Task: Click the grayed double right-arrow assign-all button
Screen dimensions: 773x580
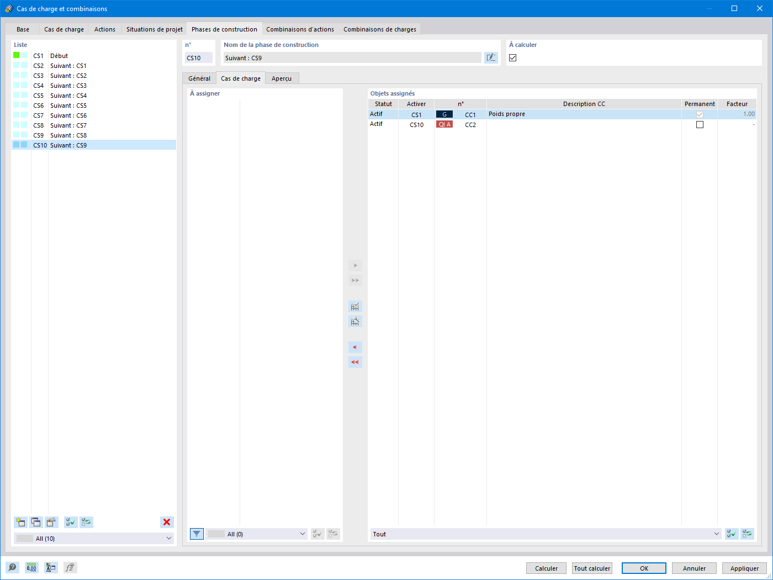Action: point(355,281)
